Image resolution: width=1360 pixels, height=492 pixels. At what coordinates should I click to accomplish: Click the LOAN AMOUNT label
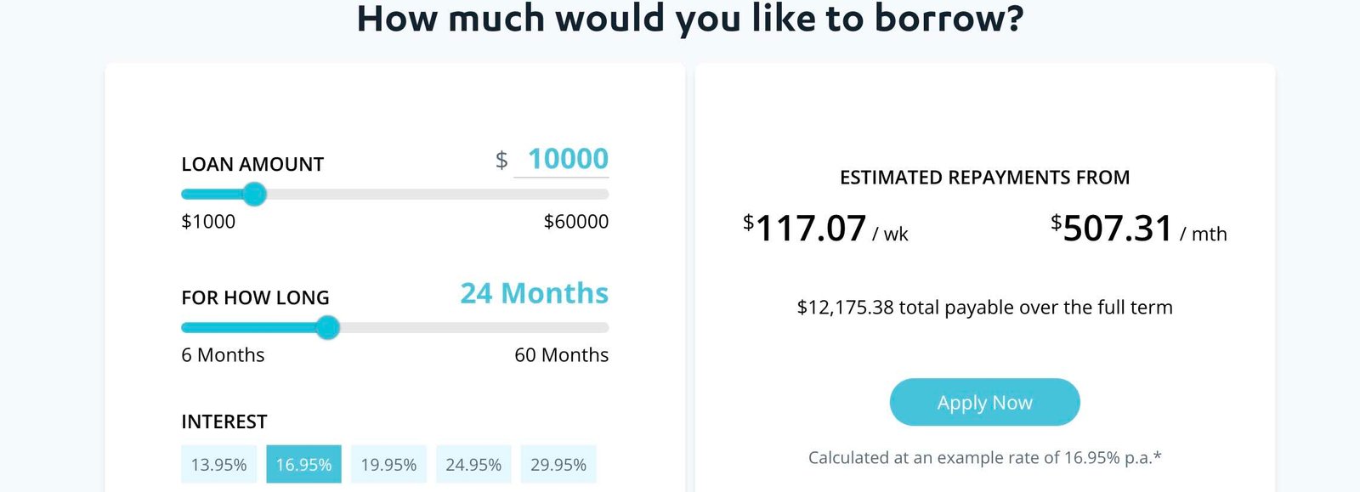click(x=252, y=165)
